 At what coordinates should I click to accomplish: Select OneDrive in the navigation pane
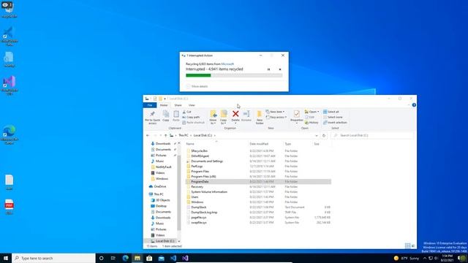tap(159, 186)
